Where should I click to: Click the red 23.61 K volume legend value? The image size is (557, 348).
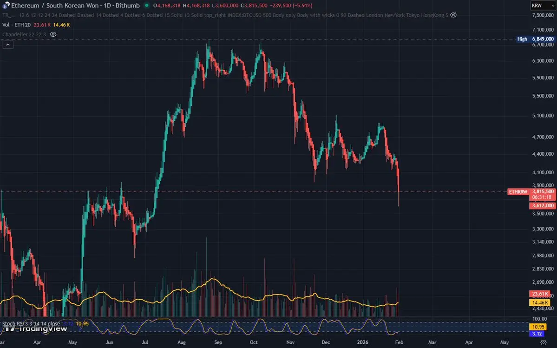(42, 25)
